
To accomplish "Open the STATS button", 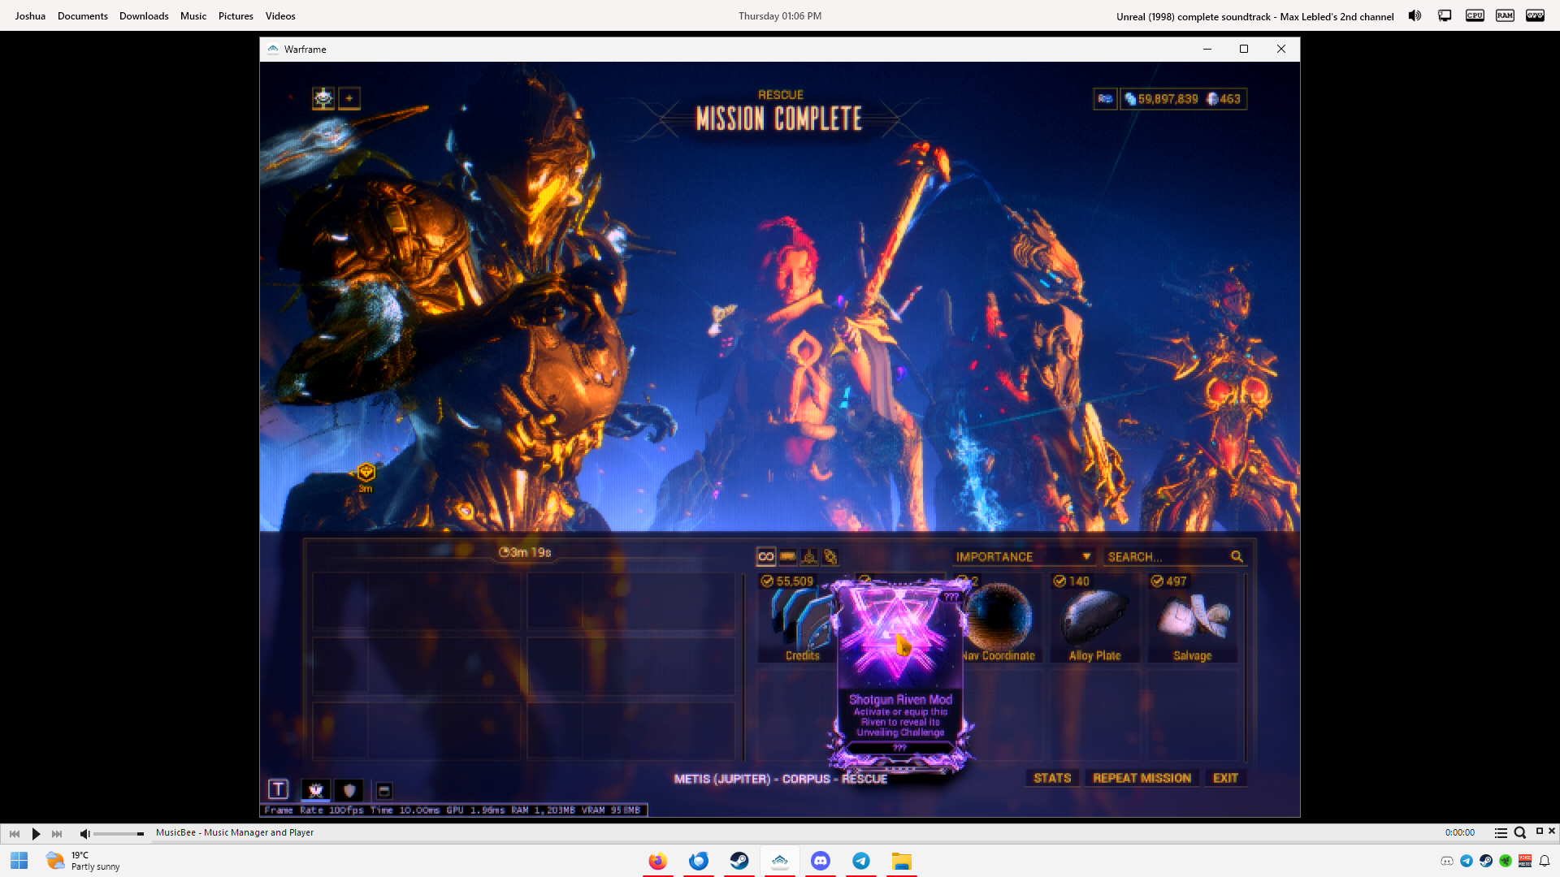I will pyautogui.click(x=1052, y=778).
